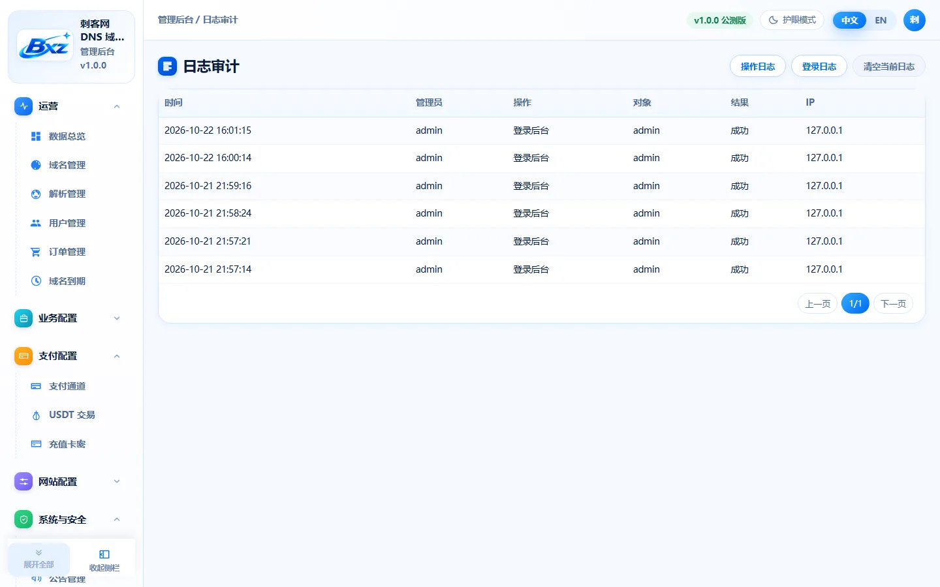Go to next page with 下一页
Image resolution: width=940 pixels, height=587 pixels.
(894, 304)
